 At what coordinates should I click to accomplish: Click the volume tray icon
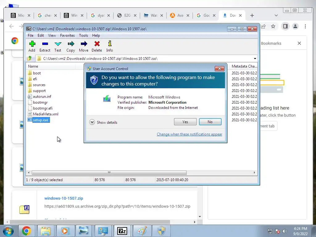point(285,231)
